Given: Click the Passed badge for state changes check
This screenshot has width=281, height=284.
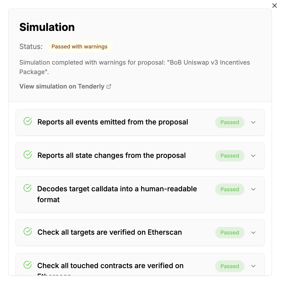Looking at the screenshot, I should (x=230, y=156).
